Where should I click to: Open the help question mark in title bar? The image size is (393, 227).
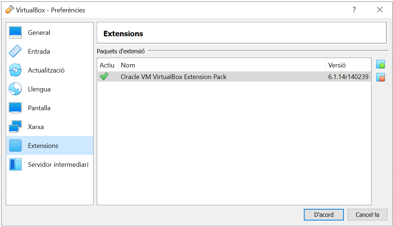tap(354, 10)
